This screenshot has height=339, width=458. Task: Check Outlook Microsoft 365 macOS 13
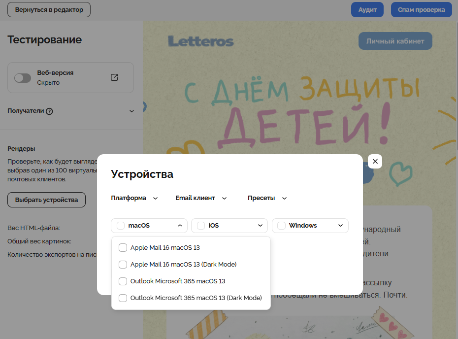[x=123, y=281]
